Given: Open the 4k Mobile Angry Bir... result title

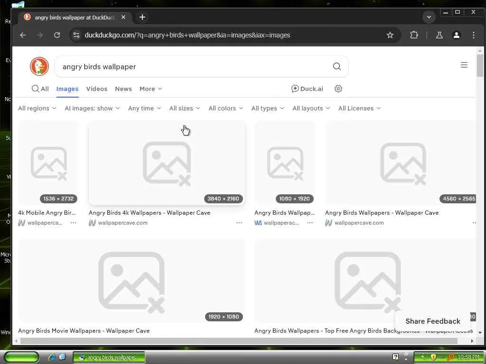Looking at the screenshot, I should [x=47, y=213].
